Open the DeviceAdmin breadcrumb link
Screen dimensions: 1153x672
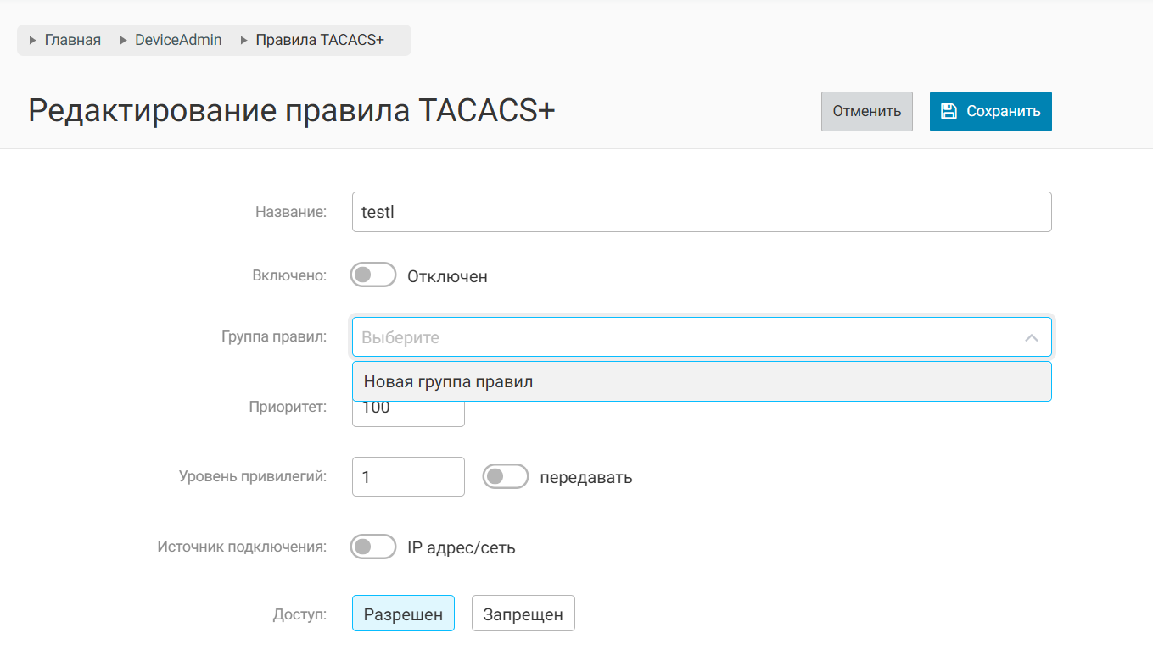coord(178,40)
